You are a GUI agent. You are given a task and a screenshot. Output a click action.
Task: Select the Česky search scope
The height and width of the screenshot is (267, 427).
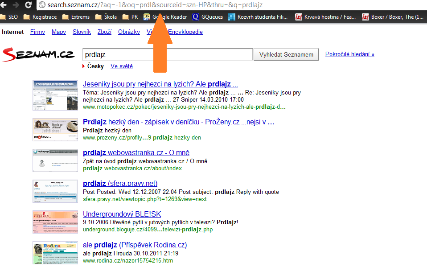[x=95, y=66]
